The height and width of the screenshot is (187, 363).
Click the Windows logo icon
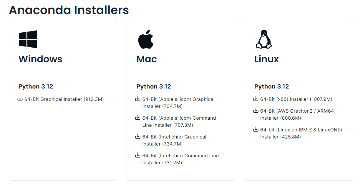coord(28,39)
